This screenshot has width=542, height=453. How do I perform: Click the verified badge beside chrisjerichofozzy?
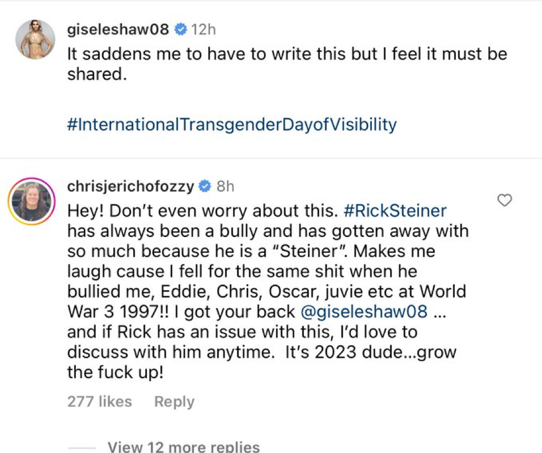(x=205, y=186)
